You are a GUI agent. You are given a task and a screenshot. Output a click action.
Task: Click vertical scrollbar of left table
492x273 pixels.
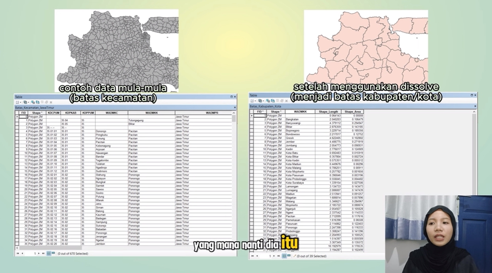(234, 179)
